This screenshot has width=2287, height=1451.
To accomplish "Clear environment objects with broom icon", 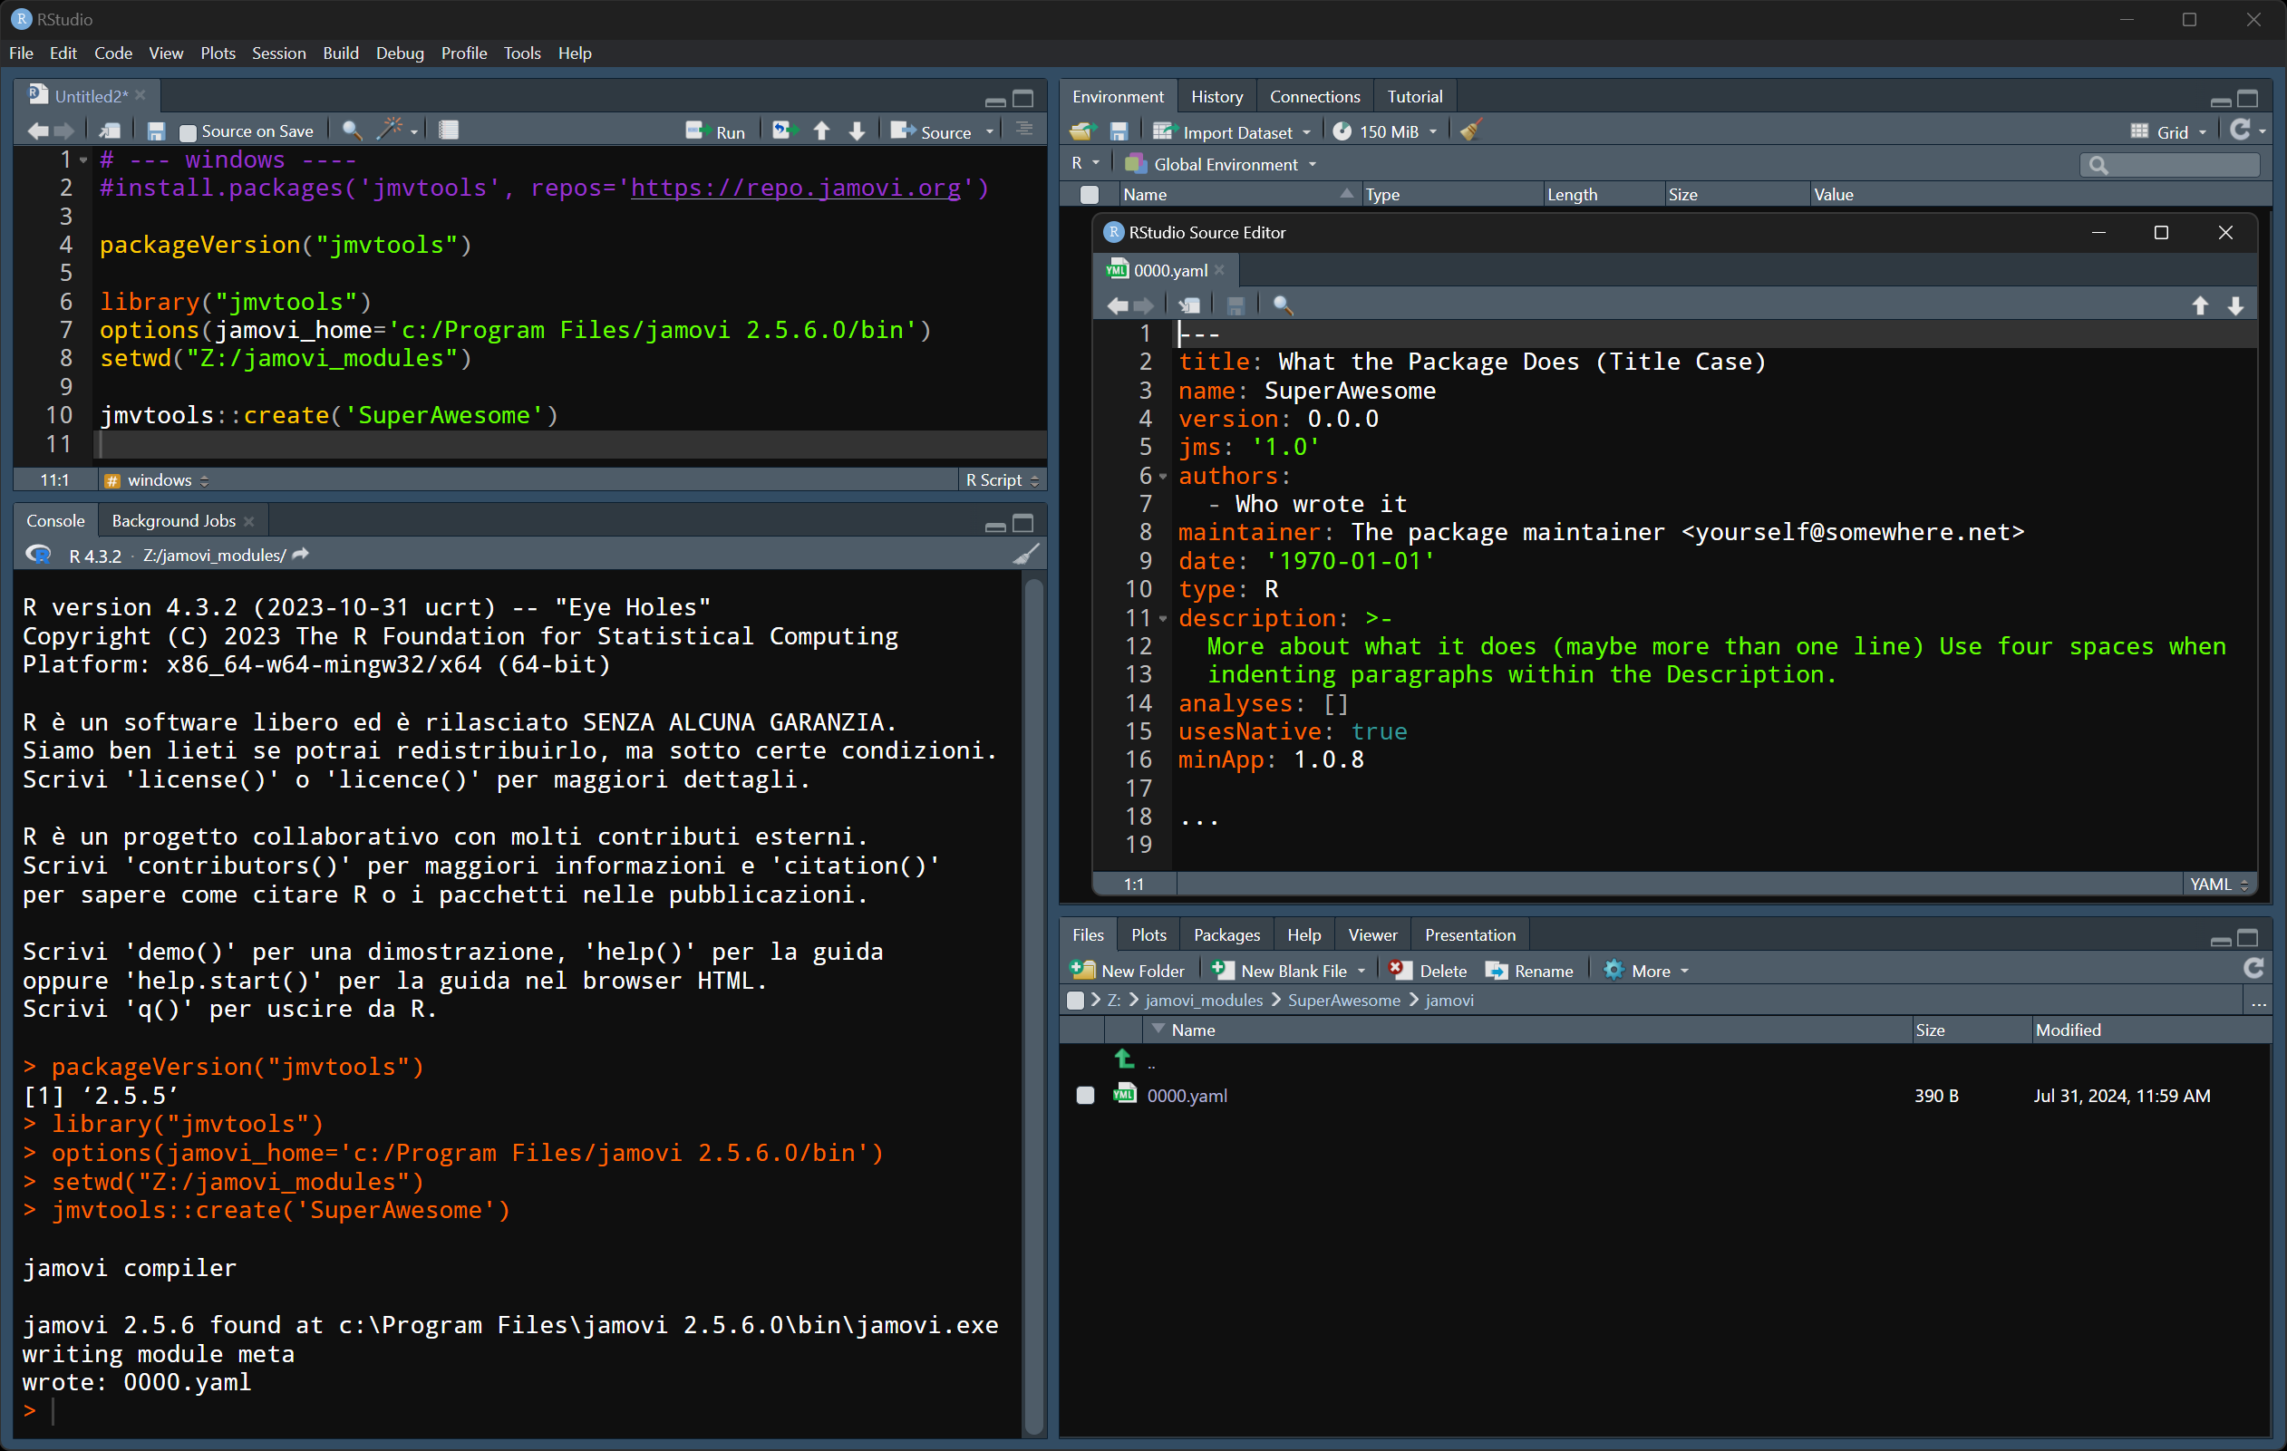I will tap(1470, 131).
